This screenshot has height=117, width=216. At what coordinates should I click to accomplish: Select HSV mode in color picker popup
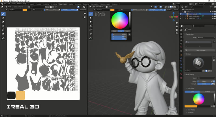coord(121,31)
